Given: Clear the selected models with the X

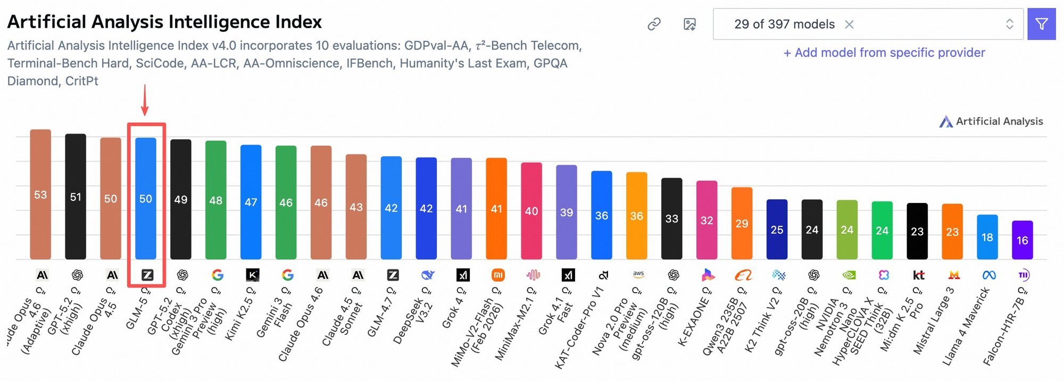Looking at the screenshot, I should point(849,24).
